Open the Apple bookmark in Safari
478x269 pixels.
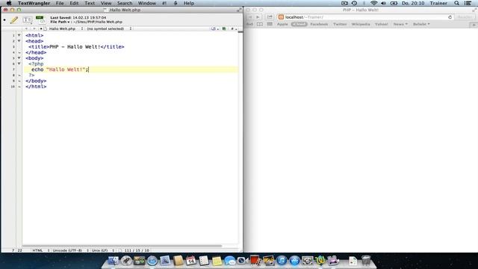pos(282,24)
